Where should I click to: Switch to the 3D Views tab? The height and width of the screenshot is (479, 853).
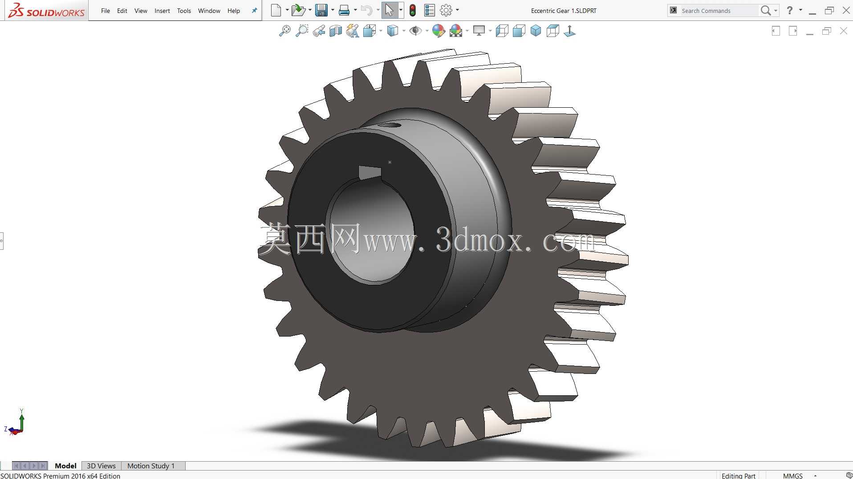101,466
